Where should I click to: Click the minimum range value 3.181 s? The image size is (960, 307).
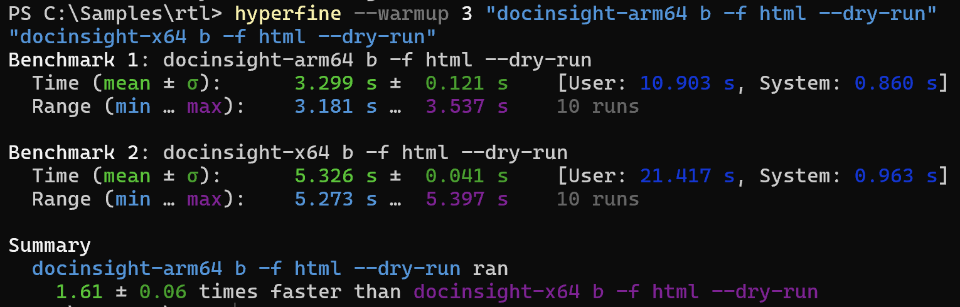coord(335,107)
